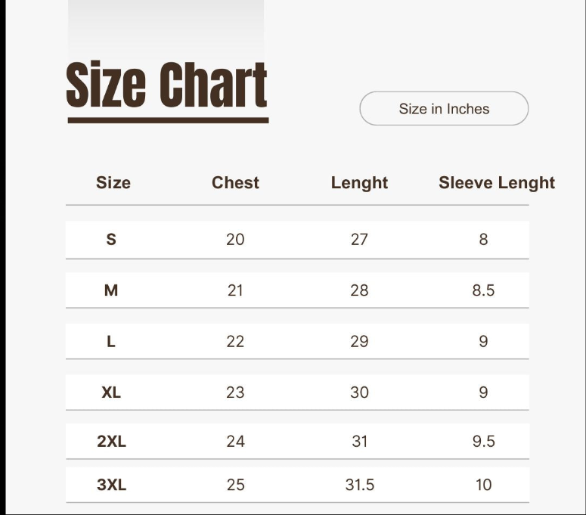Select the "Size" column header
This screenshot has width=586, height=515.
coord(113,183)
